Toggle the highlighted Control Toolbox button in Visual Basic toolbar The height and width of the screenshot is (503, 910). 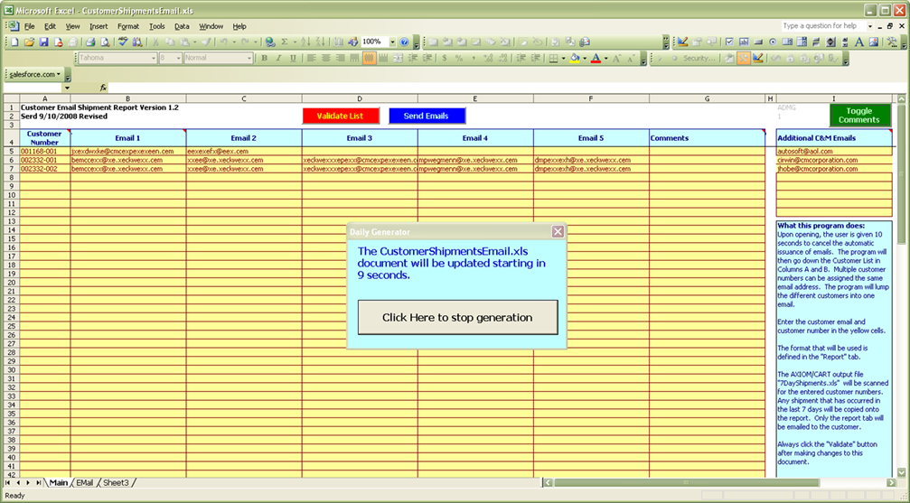pyautogui.click(x=744, y=58)
